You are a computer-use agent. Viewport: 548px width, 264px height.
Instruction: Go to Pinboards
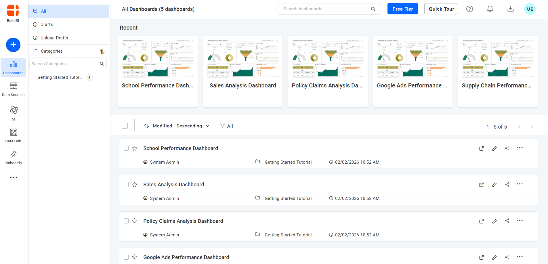pyautogui.click(x=13, y=157)
